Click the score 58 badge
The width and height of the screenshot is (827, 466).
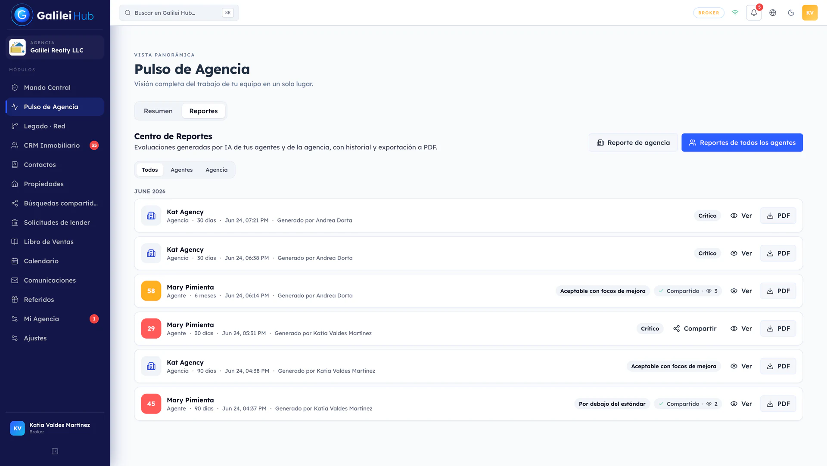[151, 291]
